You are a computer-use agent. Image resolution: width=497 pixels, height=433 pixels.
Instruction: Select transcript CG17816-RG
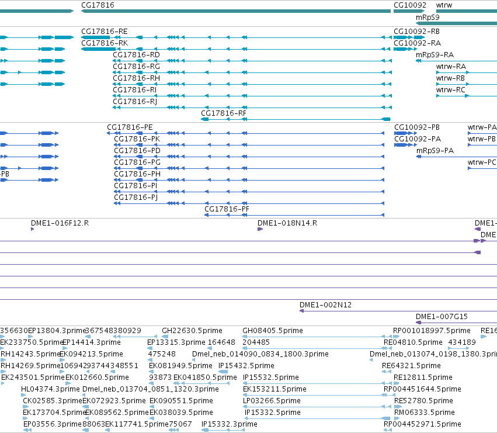[x=136, y=67]
